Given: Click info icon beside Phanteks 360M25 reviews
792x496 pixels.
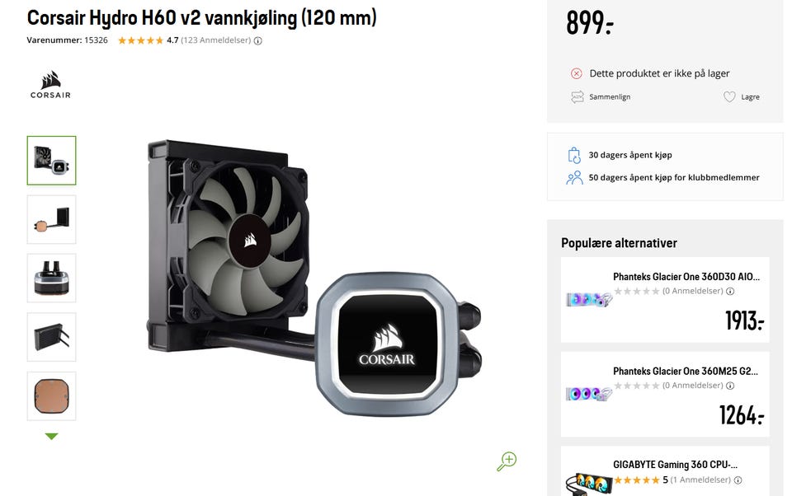Looking at the screenshot, I should [730, 386].
